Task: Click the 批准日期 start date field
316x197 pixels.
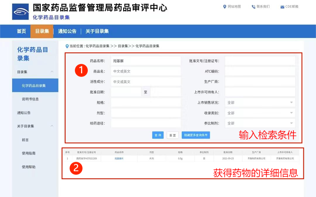Action: 126,92
